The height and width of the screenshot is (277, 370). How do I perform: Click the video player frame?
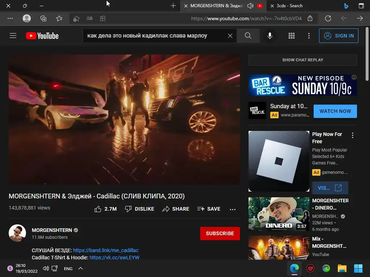(124, 119)
